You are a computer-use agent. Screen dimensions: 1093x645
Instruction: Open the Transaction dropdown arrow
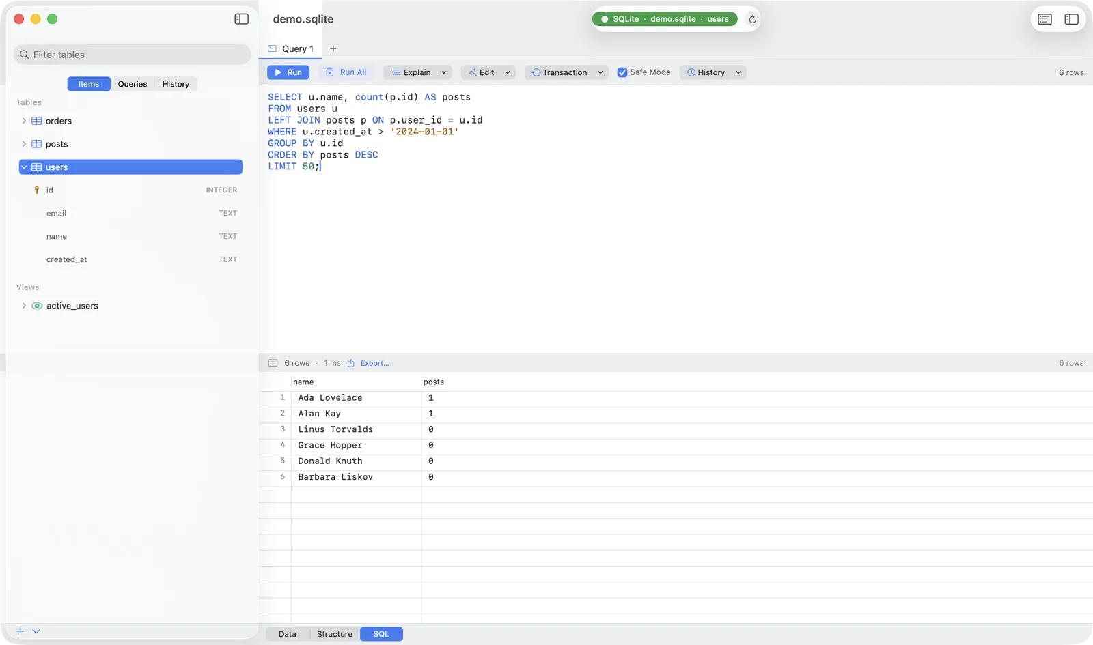600,72
